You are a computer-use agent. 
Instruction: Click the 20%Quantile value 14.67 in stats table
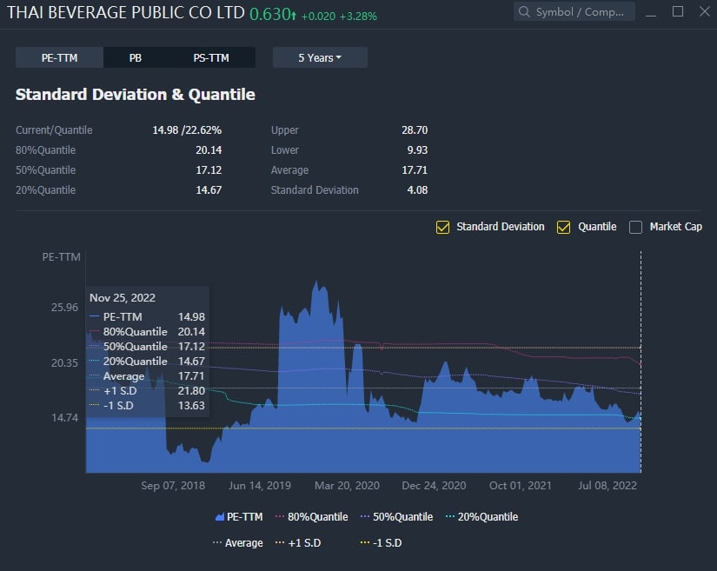point(209,189)
